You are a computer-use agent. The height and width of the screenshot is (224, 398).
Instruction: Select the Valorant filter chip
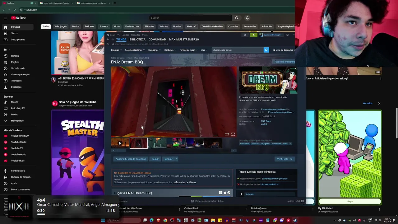164,26
